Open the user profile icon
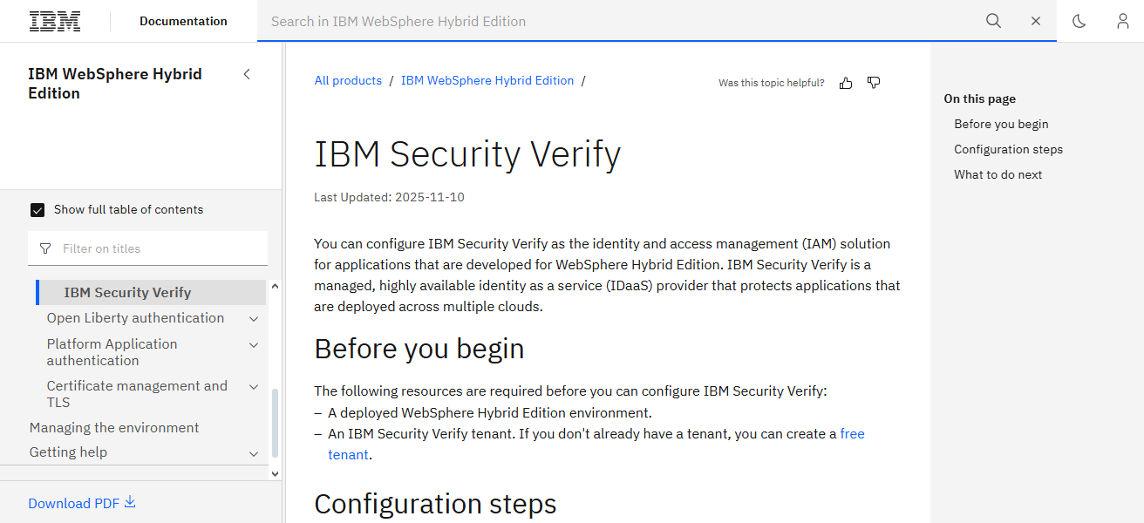This screenshot has height=523, width=1144. pos(1122,21)
